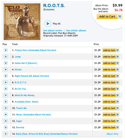The image size is (125, 139).
Task: Open Never (Amended Album Version) track link
Action: [33, 115]
